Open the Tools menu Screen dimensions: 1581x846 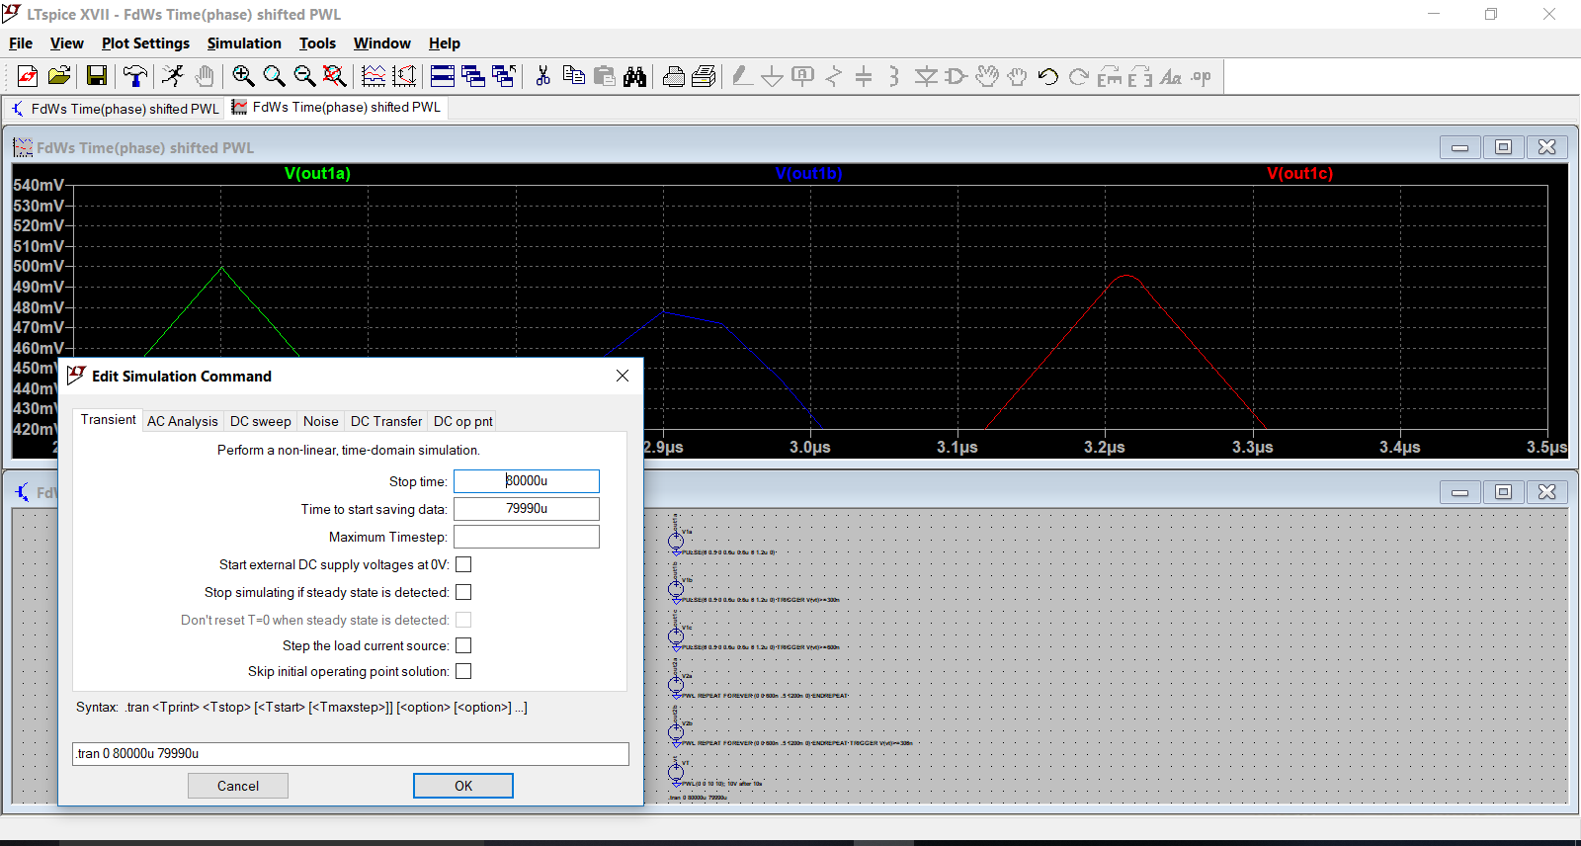pyautogui.click(x=317, y=43)
